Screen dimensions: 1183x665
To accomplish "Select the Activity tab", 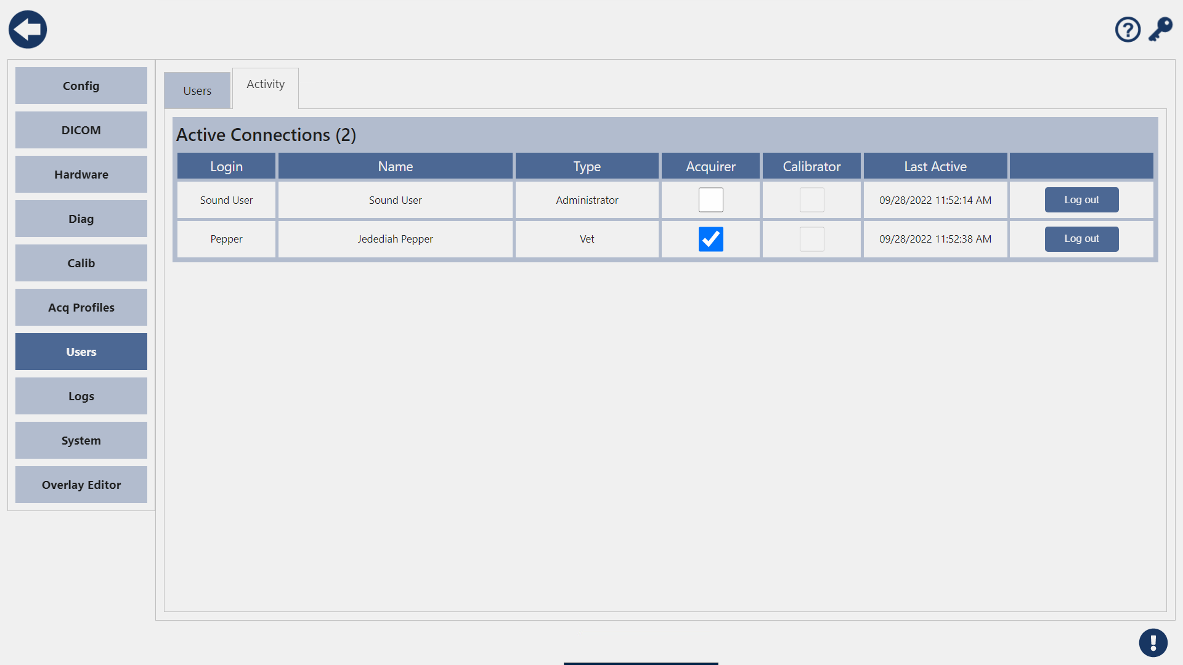I will click(x=266, y=84).
